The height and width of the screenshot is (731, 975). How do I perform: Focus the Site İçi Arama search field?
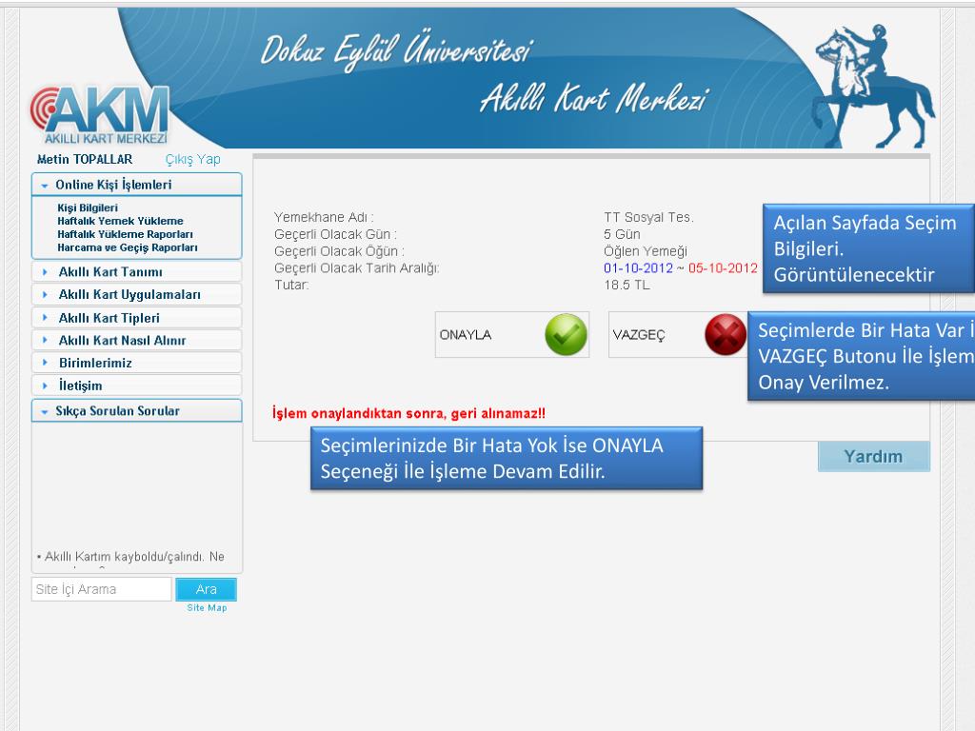(101, 589)
